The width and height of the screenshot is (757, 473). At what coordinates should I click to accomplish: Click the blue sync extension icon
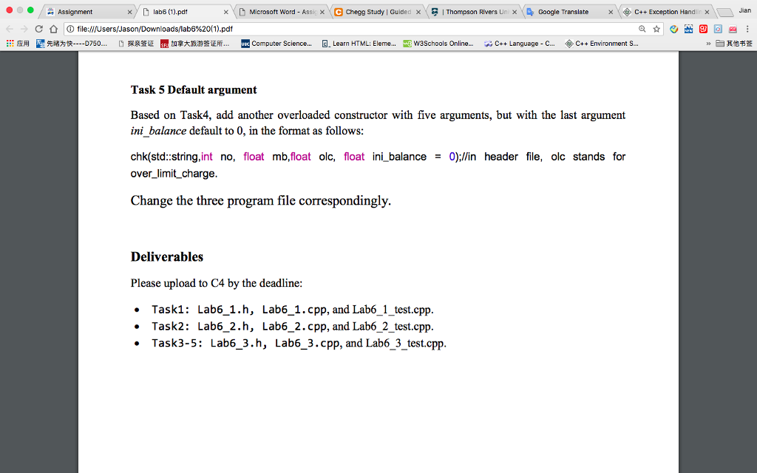718,27
